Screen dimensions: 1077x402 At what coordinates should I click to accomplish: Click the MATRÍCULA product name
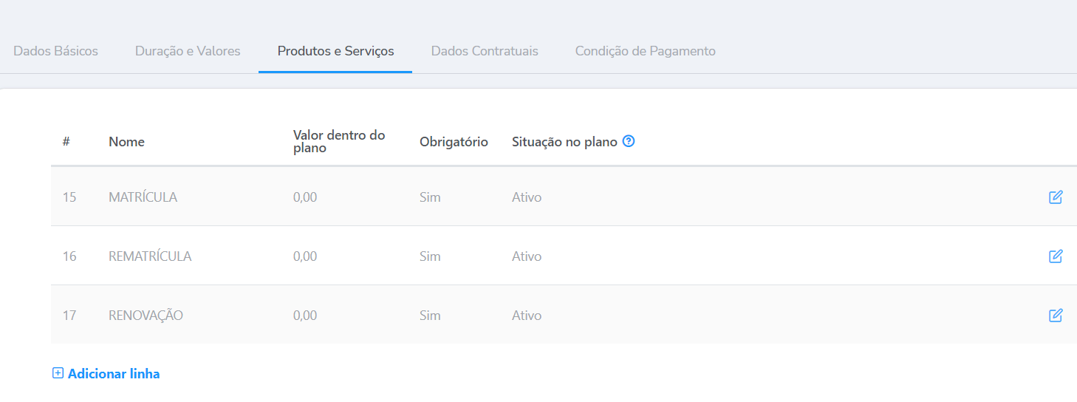[143, 197]
